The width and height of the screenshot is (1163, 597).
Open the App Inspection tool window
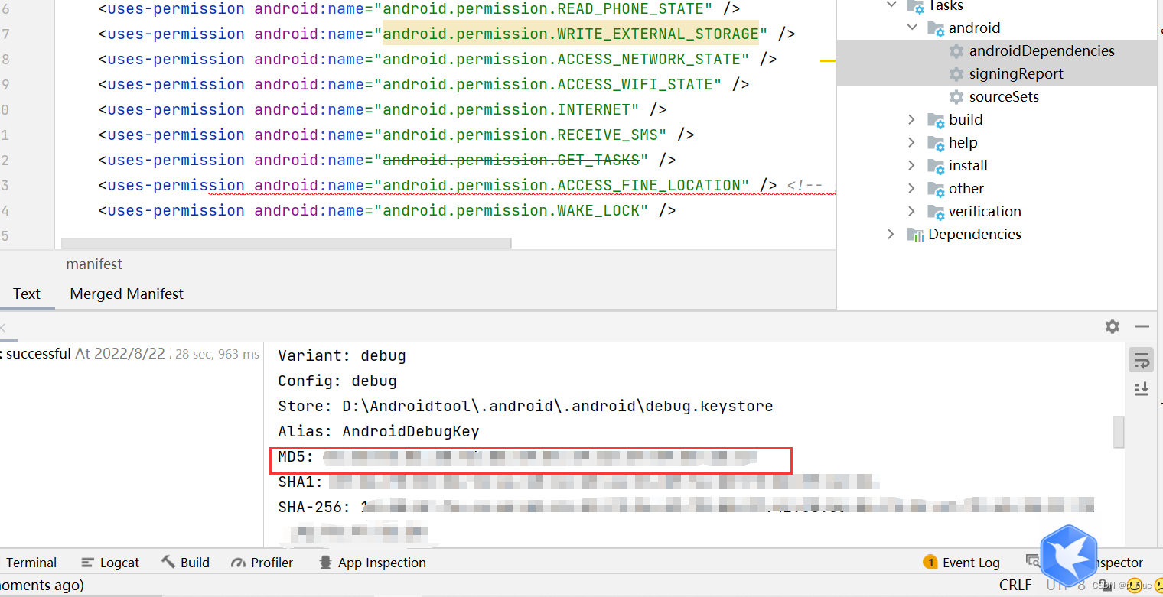pyautogui.click(x=372, y=563)
